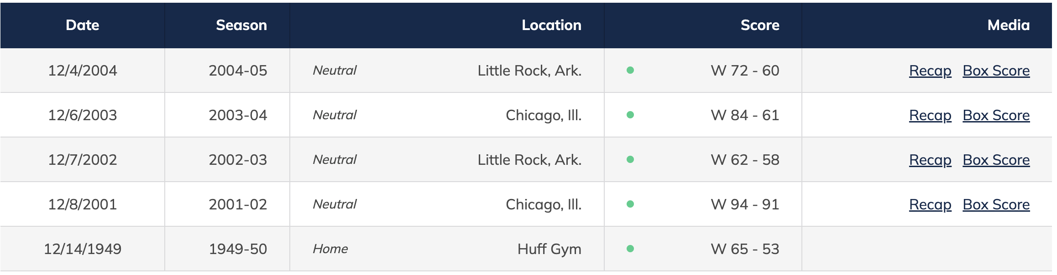Select the 12/14/1949 date cell
The image size is (1057, 275).
[x=82, y=249]
